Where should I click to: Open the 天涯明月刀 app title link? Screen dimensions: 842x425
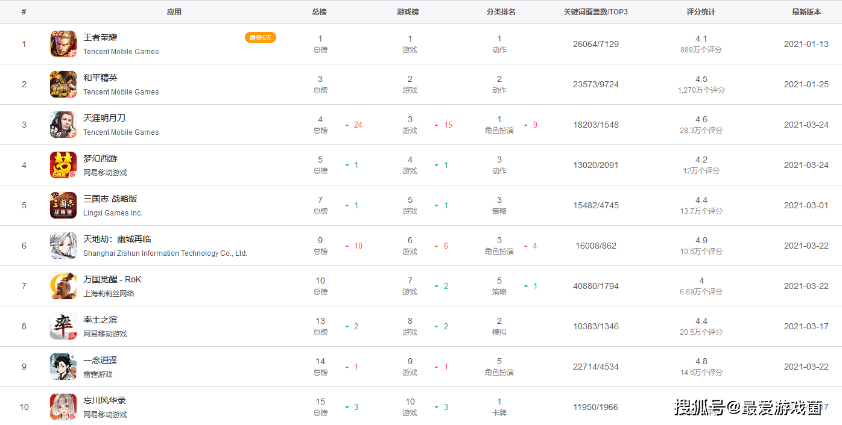pyautogui.click(x=104, y=119)
